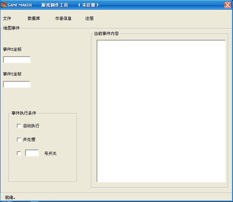233x202 pixels.
Task: Click the 地图事件 group title
Action: 11,28
